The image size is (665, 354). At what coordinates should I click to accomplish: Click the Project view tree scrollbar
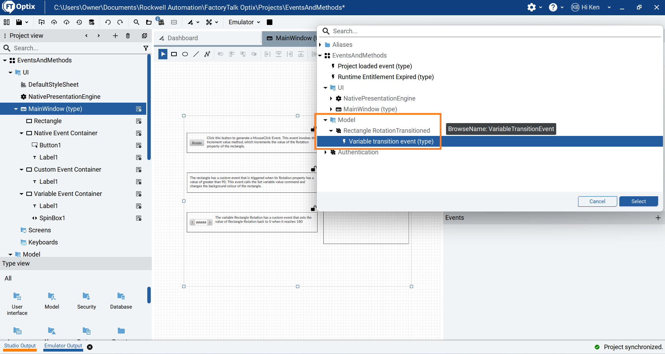(x=149, y=107)
